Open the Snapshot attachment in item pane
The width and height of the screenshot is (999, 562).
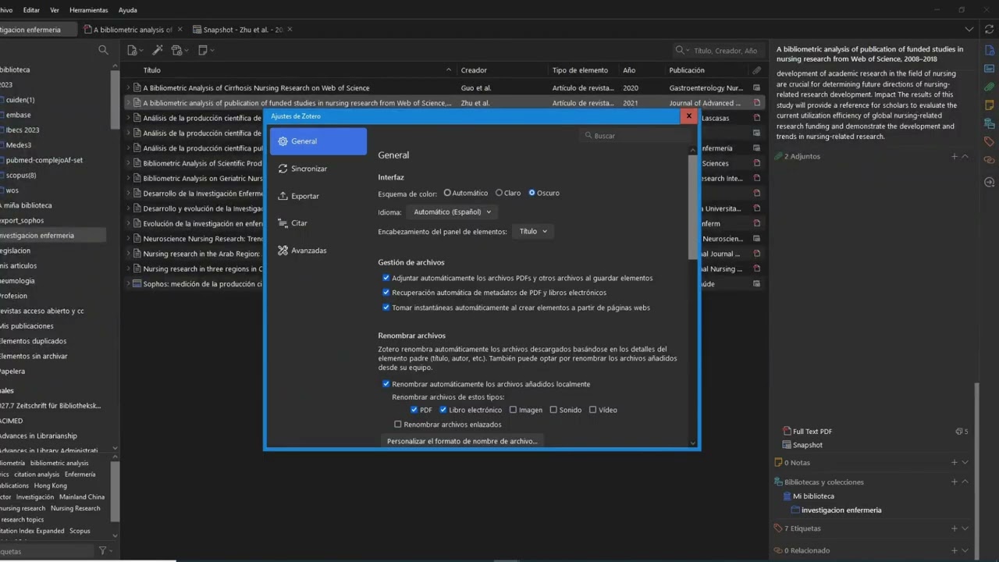pyautogui.click(x=808, y=445)
